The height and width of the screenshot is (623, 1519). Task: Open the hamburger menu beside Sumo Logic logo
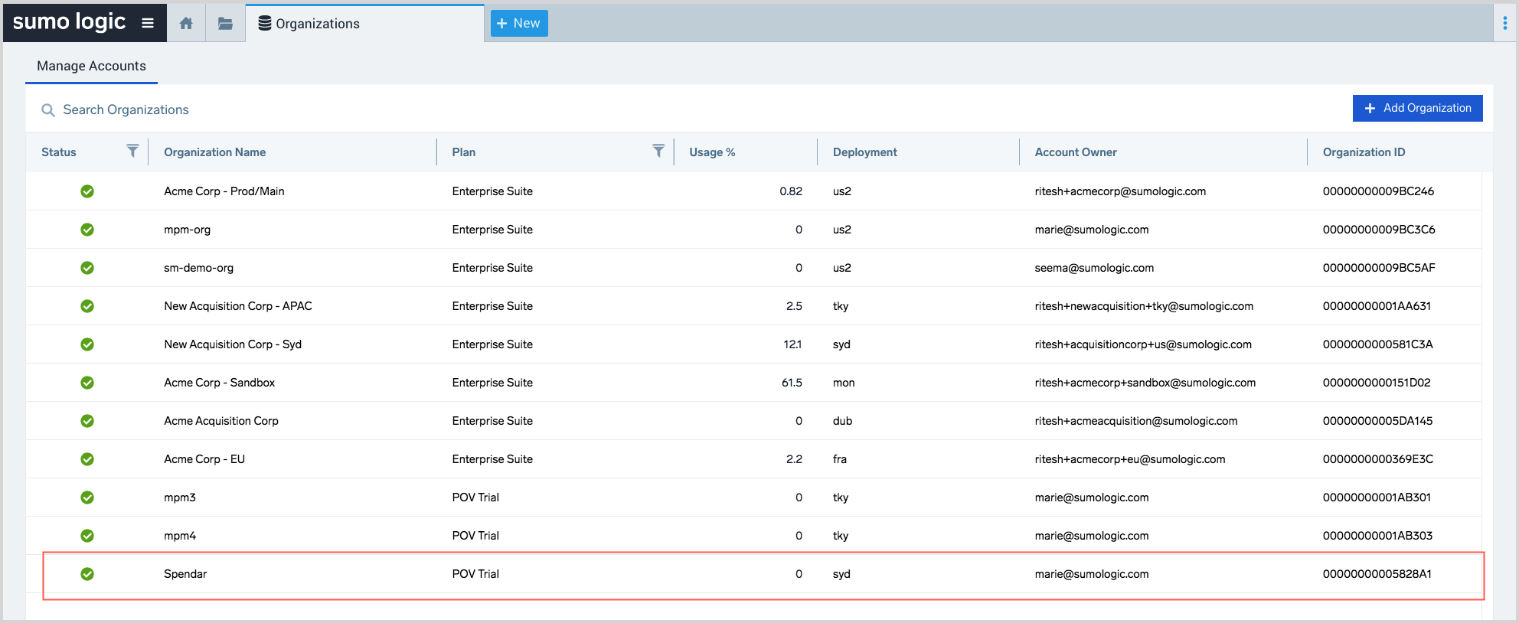[148, 23]
